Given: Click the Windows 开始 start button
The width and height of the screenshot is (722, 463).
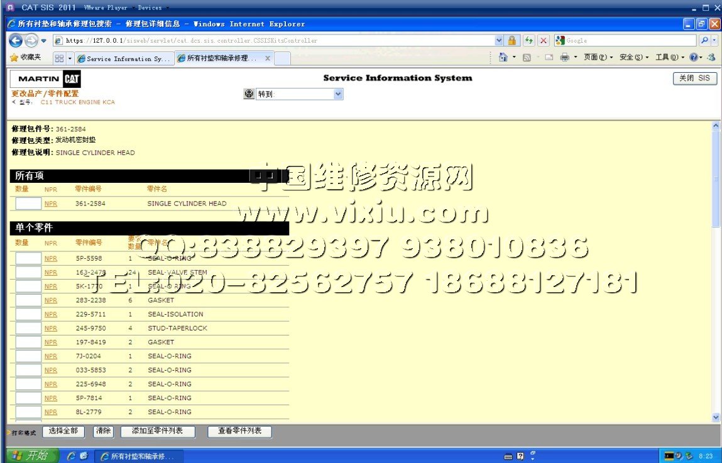Looking at the screenshot, I should tap(31, 455).
